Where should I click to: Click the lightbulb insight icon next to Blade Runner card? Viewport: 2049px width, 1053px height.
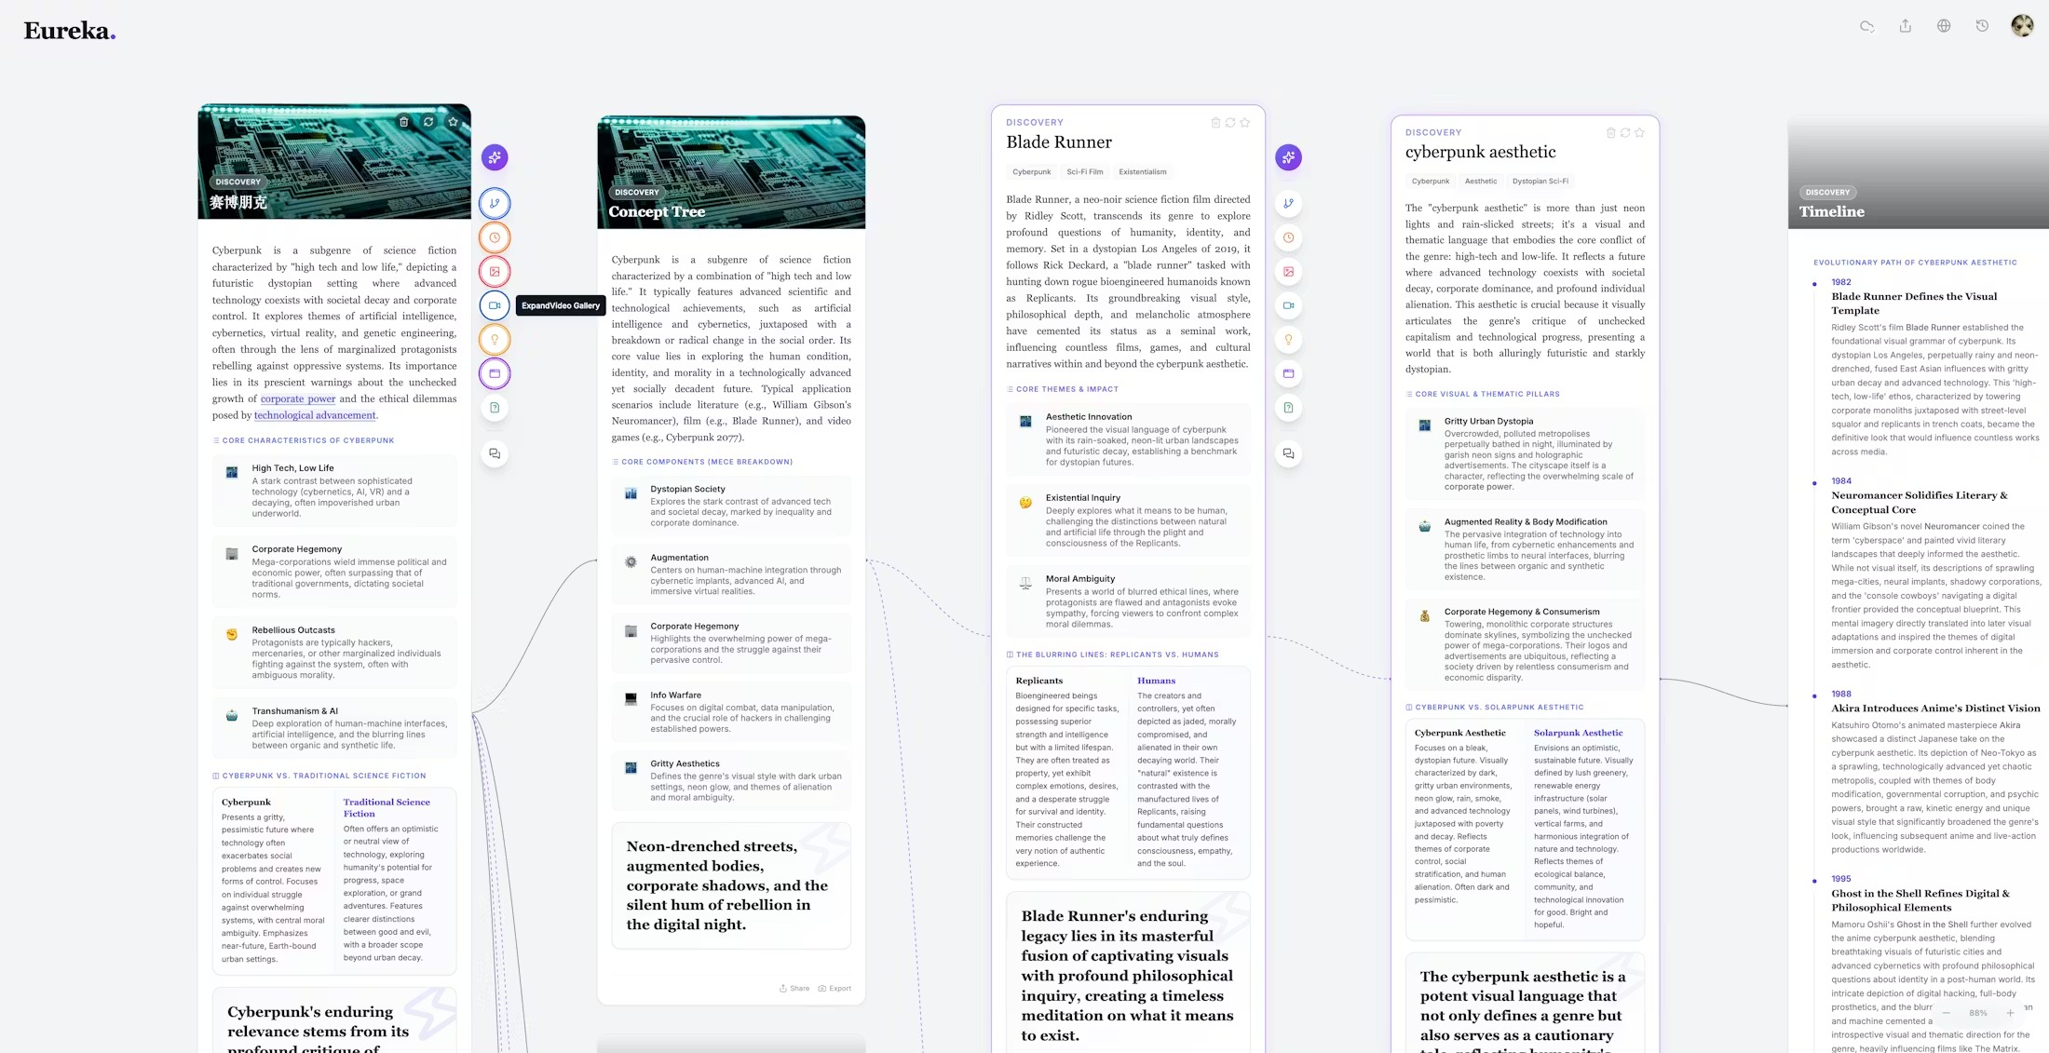point(1288,340)
